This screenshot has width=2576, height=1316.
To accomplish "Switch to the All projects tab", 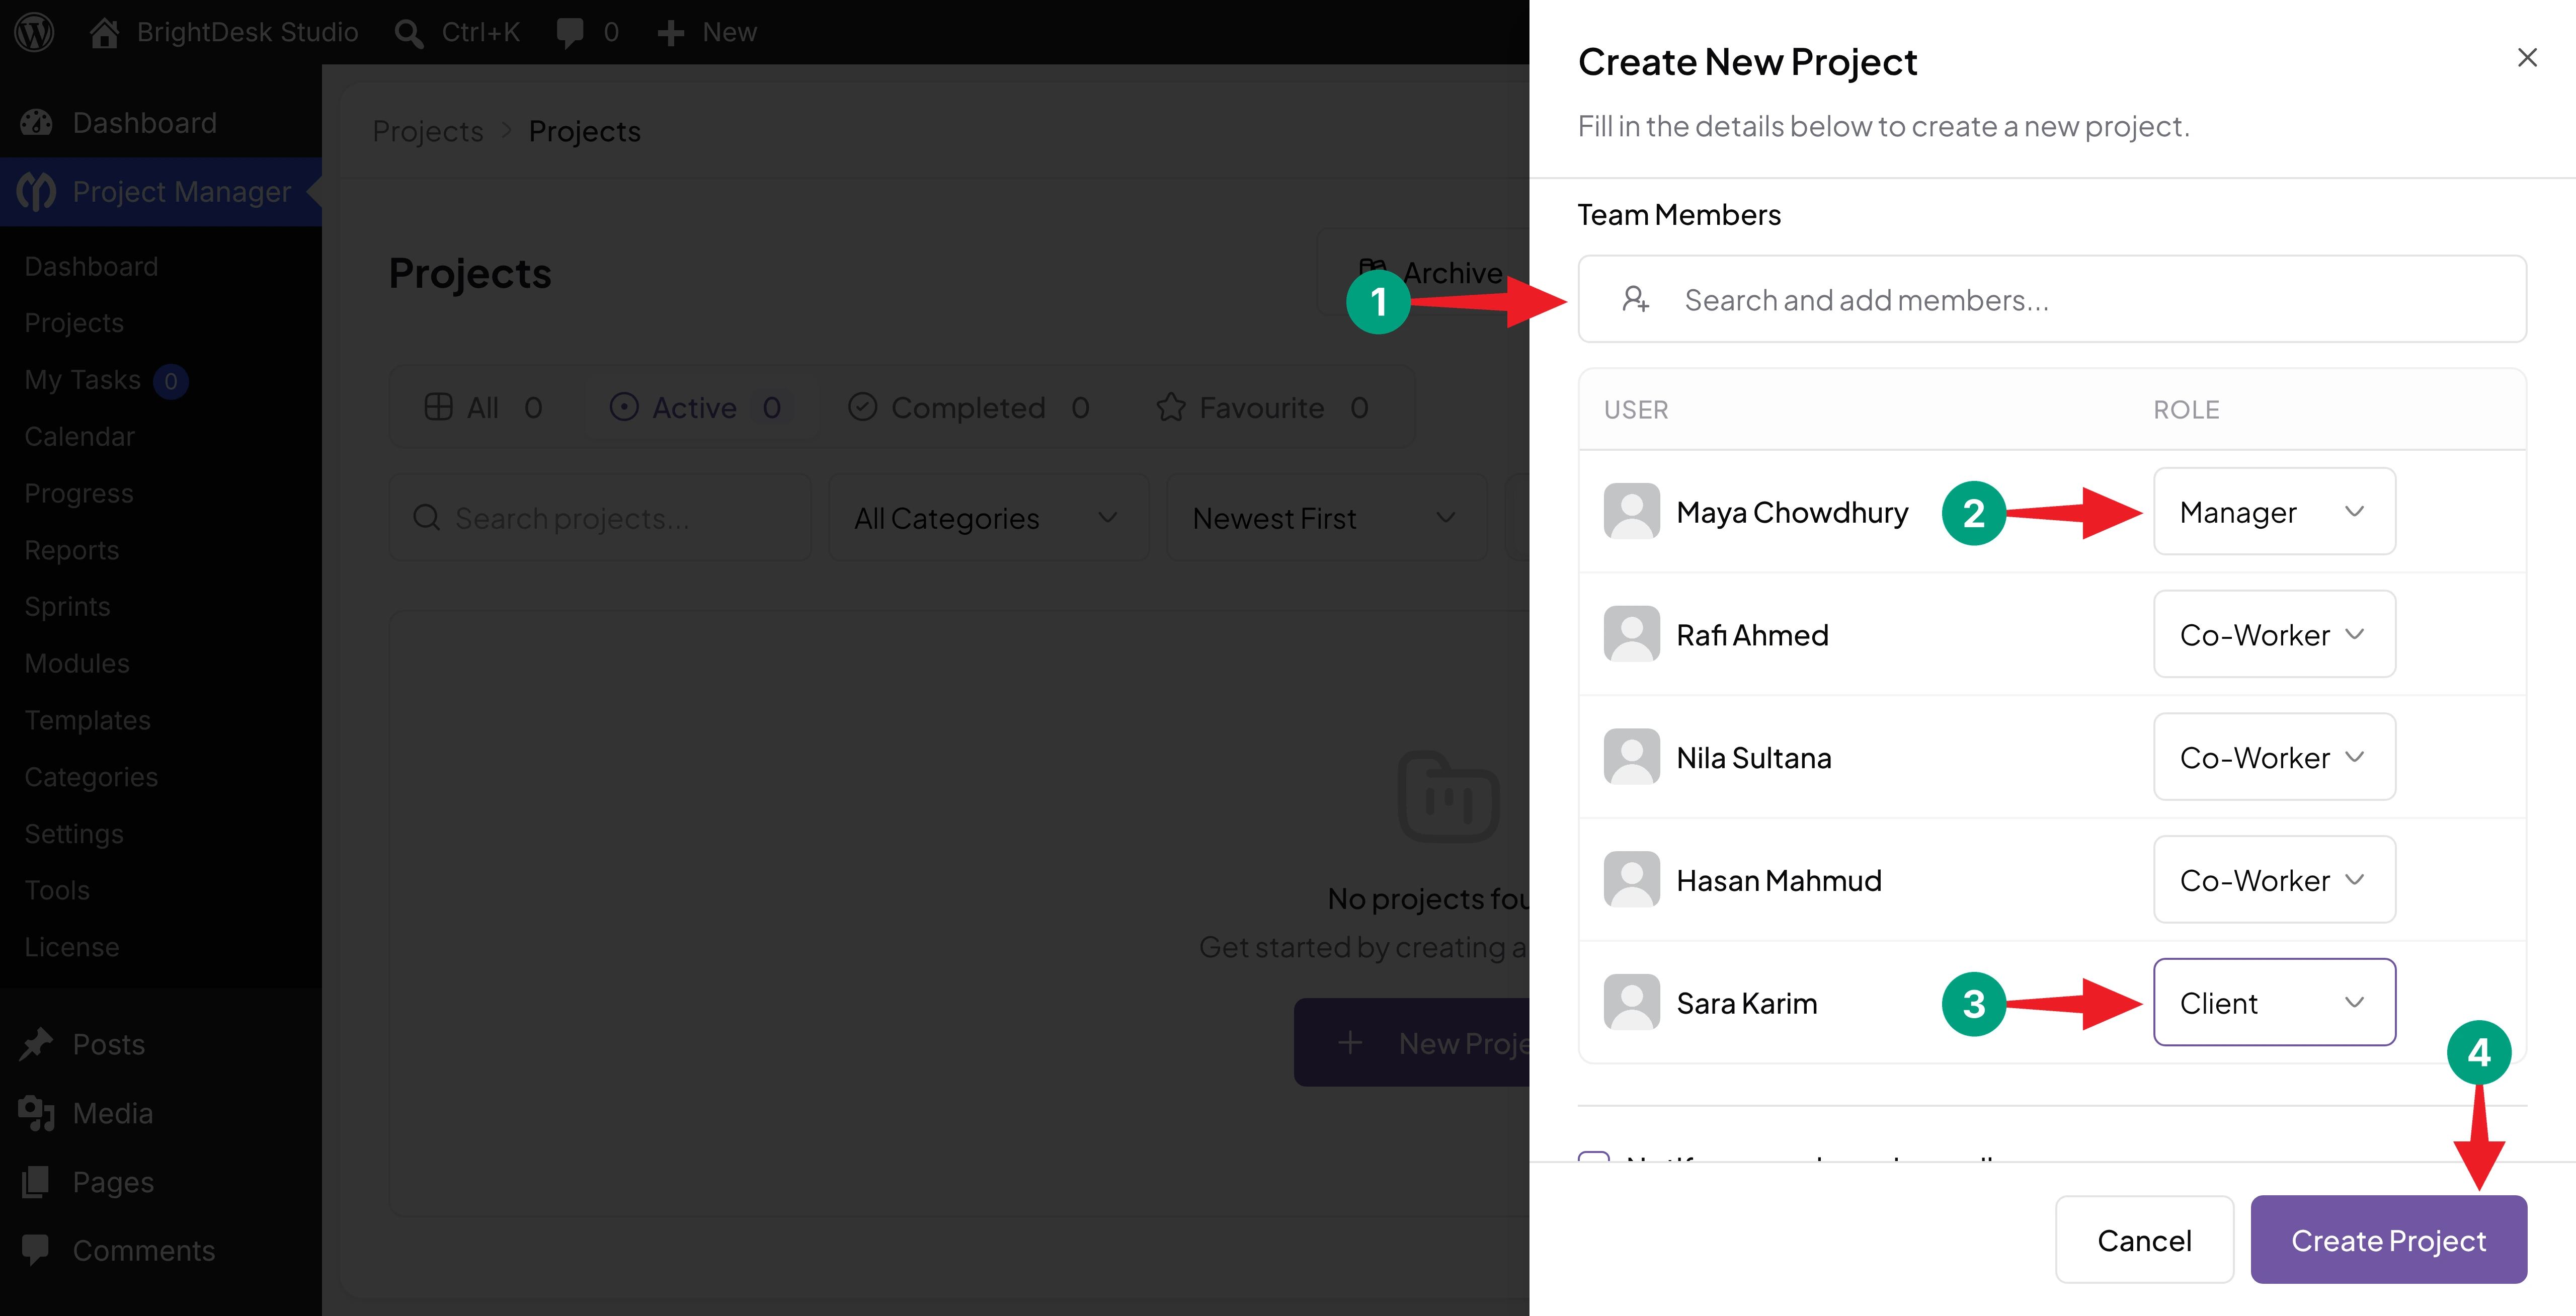I will click(x=484, y=407).
